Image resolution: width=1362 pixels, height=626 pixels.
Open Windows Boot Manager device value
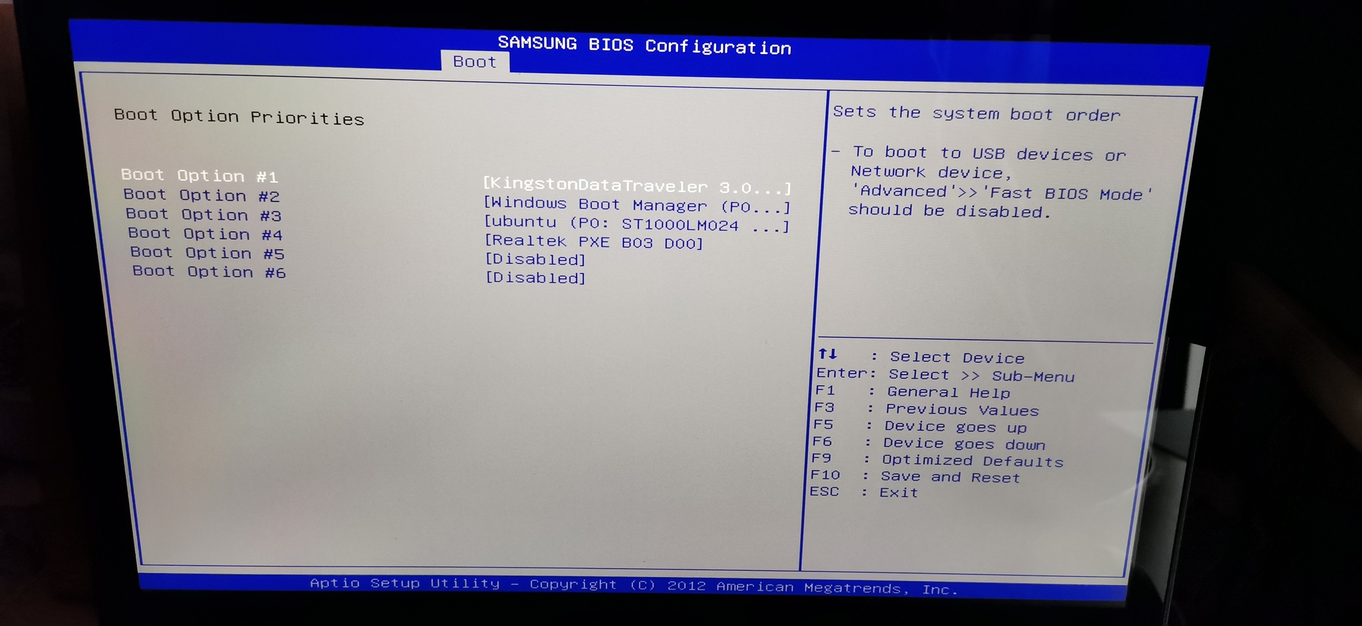637,205
